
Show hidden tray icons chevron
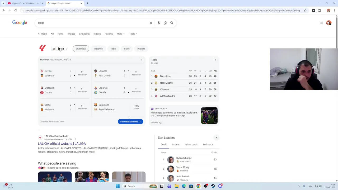pos(299,186)
